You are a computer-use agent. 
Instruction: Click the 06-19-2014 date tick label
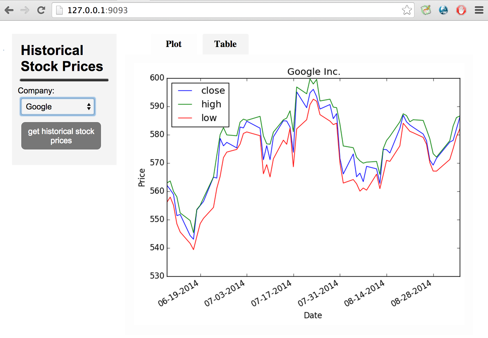coord(178,293)
